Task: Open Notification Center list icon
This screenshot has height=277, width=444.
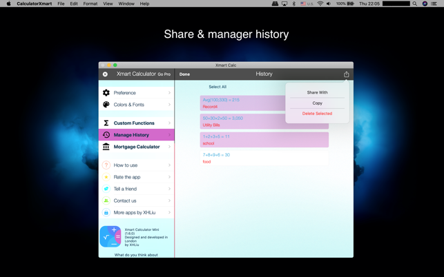Action: pyautogui.click(x=434, y=3)
